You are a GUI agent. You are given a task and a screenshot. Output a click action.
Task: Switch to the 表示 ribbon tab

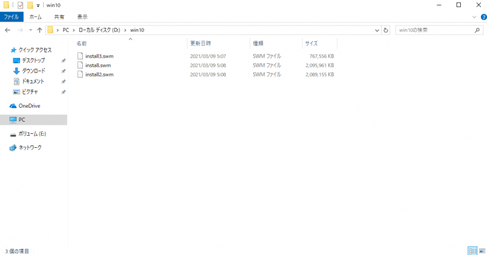click(82, 17)
